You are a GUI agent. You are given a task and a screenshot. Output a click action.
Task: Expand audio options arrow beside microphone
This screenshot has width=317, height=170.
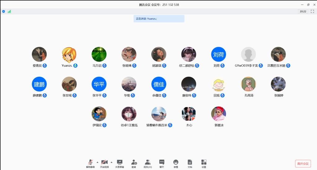[x=97, y=162]
